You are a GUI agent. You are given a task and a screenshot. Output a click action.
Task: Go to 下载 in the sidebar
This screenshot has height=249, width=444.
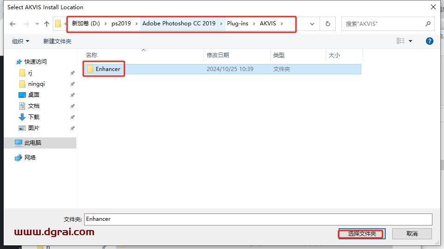[x=34, y=117]
